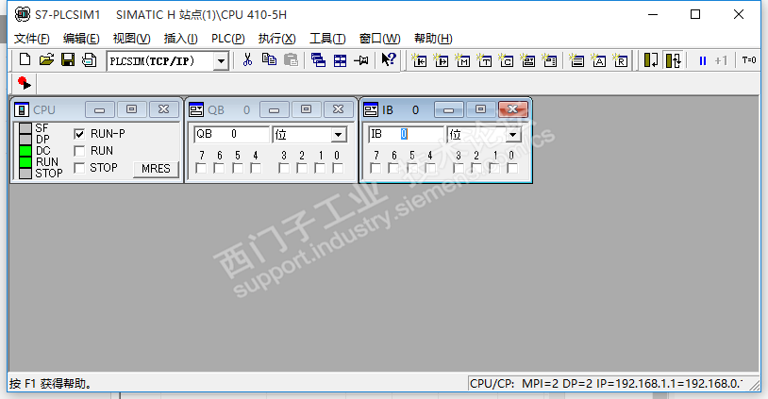Check the STOP mode checkbox
768x399 pixels.
pos(79,168)
